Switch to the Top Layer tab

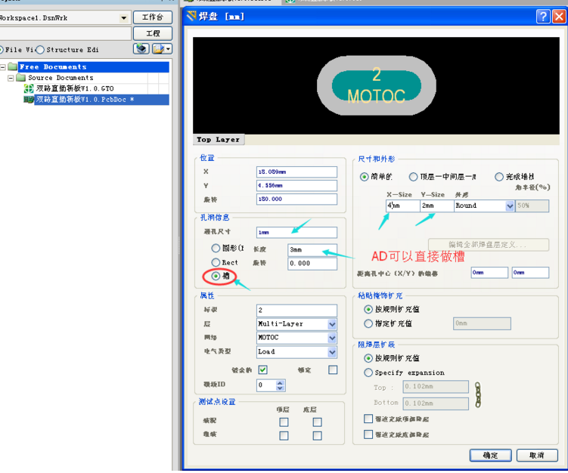(218, 140)
